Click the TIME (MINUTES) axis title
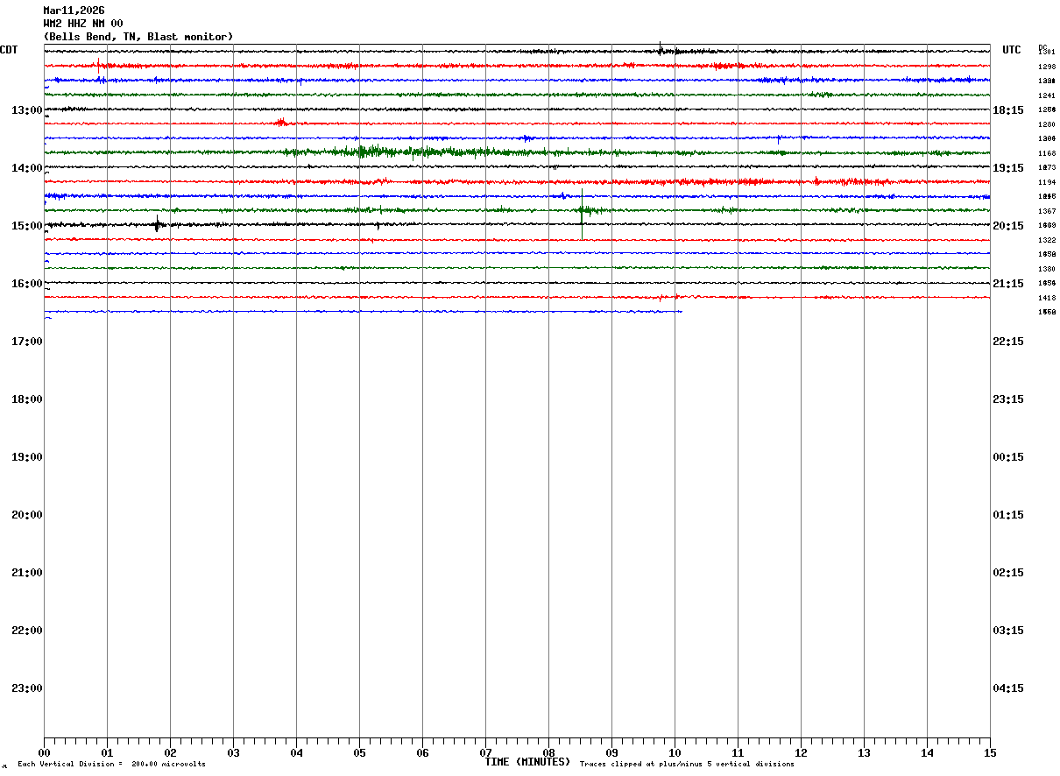1060x776 pixels. pyautogui.click(x=527, y=762)
